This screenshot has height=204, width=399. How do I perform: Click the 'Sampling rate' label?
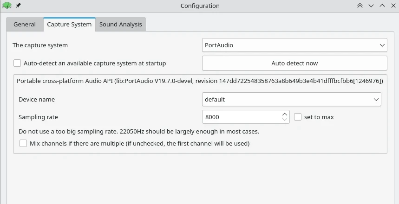[38, 117]
